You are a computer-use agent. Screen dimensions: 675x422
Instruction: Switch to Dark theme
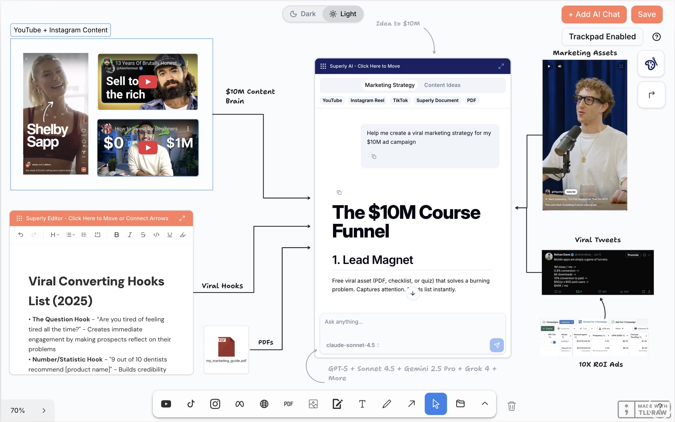[303, 14]
